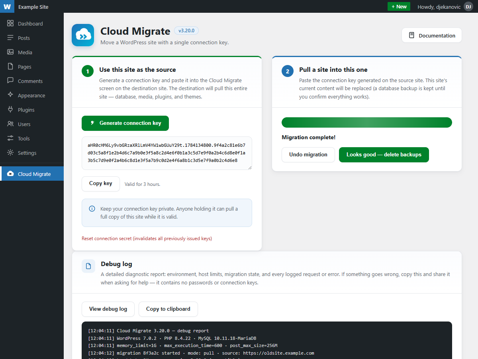Screen dimensions: 478x359
Task: Click the Dashboard grid icon in sidebar
Action: tap(10, 24)
